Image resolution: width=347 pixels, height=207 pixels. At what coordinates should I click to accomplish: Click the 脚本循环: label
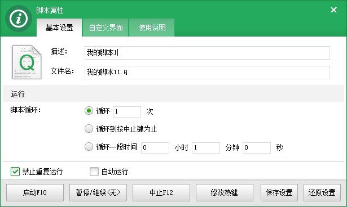pos(25,110)
